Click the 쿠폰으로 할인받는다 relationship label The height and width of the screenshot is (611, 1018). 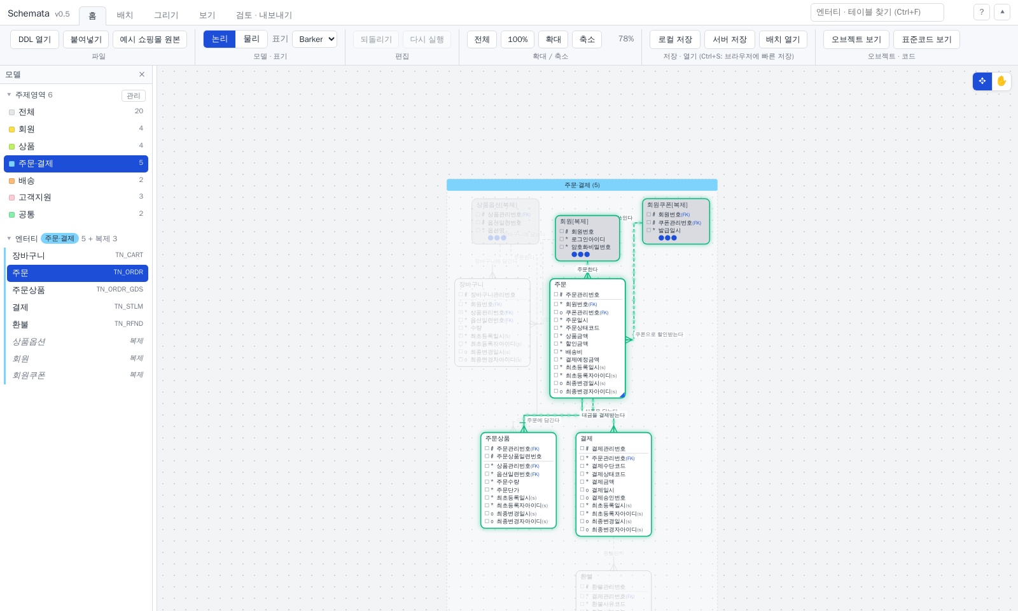[659, 334]
